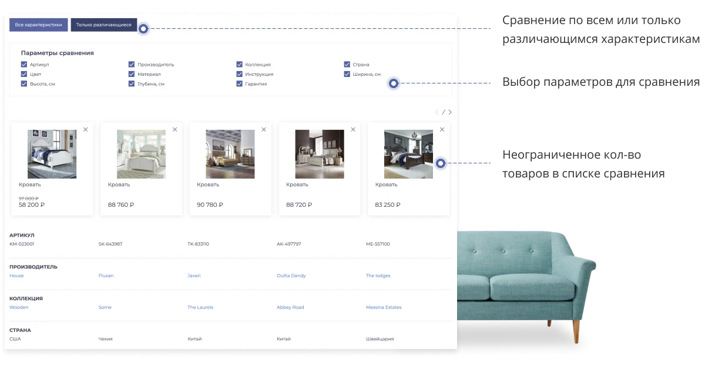
Task: Toggle the Материал checkbox
Action: click(x=132, y=74)
